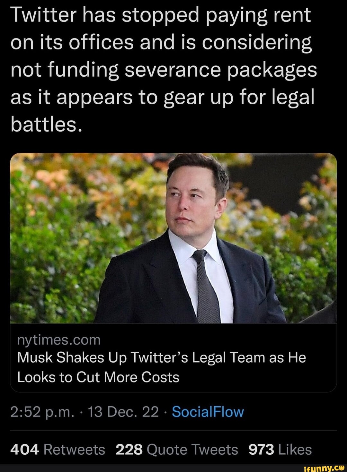View the 973 Likes list
Image resolution: width=347 pixels, height=472 pixels.
[x=280, y=450]
